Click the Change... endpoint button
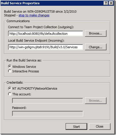This screenshot has width=116, height=135. 96,47
